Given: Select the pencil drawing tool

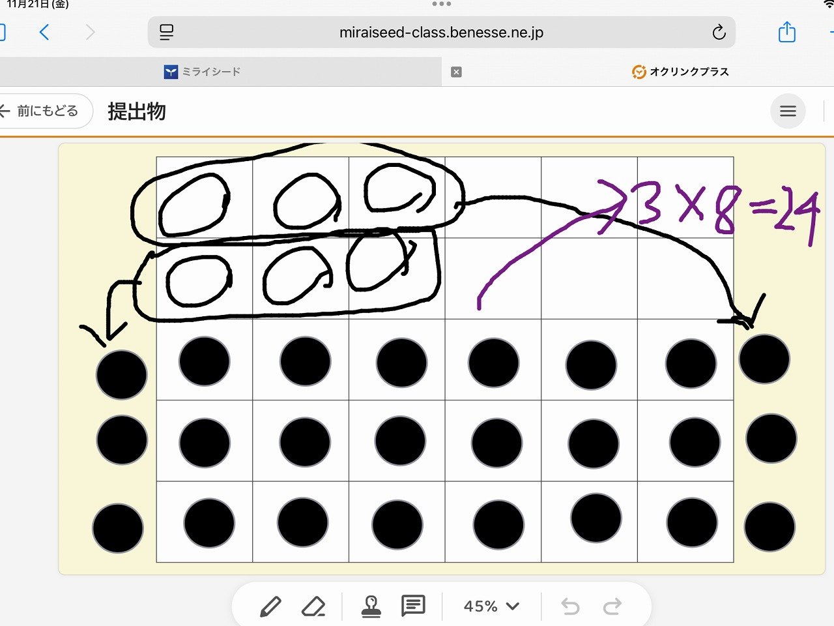Looking at the screenshot, I should pos(270,606).
